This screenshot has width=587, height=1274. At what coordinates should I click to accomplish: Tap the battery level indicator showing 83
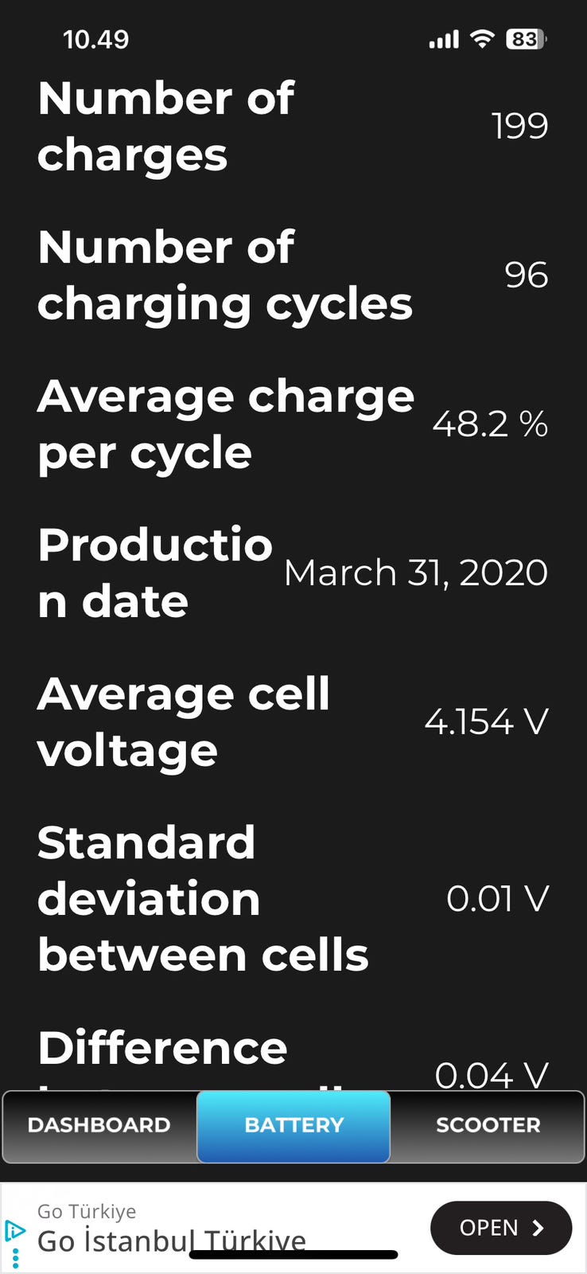(526, 39)
